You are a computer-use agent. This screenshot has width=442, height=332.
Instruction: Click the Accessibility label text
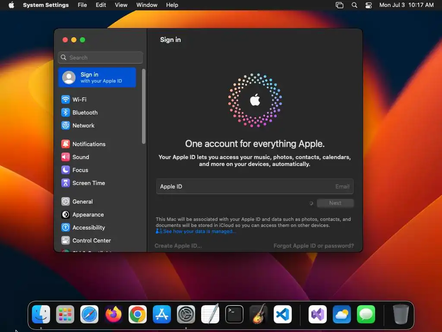(x=88, y=227)
